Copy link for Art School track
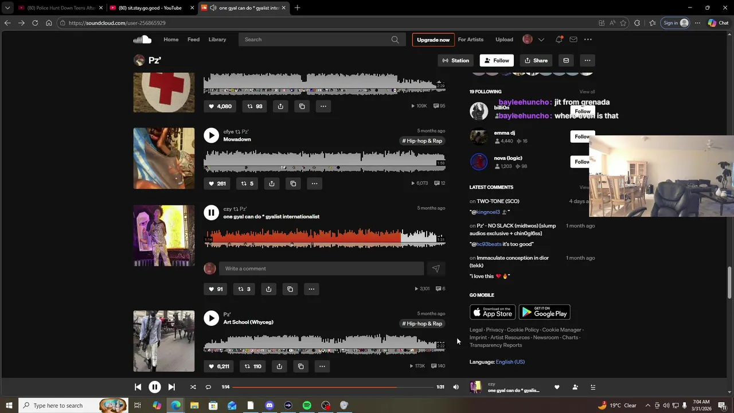The image size is (734, 413). coord(300,367)
